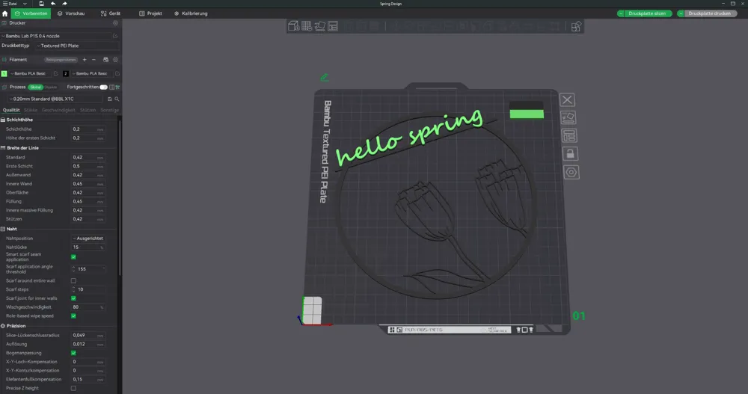Open the Kalibrierung menu item

click(x=191, y=13)
